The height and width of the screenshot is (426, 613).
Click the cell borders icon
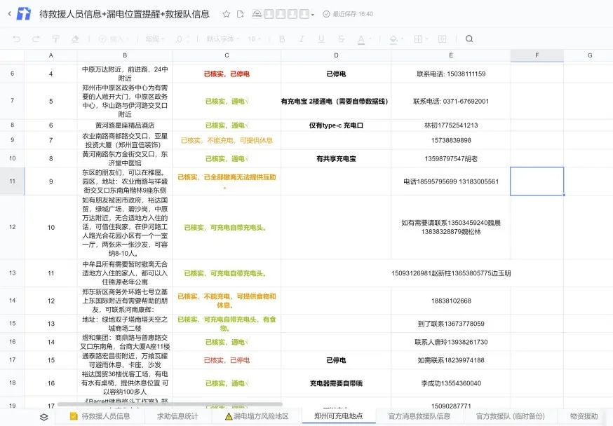(x=418, y=39)
